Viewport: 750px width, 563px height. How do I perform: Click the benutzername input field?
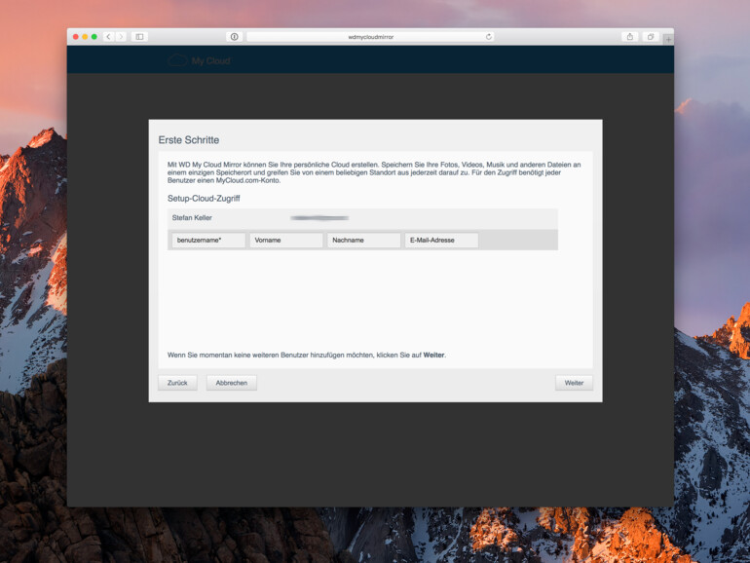[x=208, y=241]
